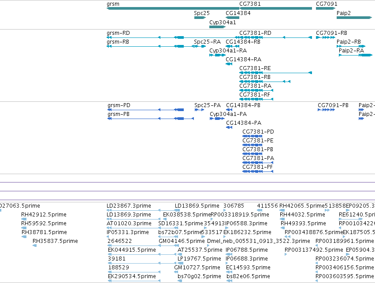Click the CG14384-PA protein label
The width and height of the screenshot is (375, 283).
(243, 123)
